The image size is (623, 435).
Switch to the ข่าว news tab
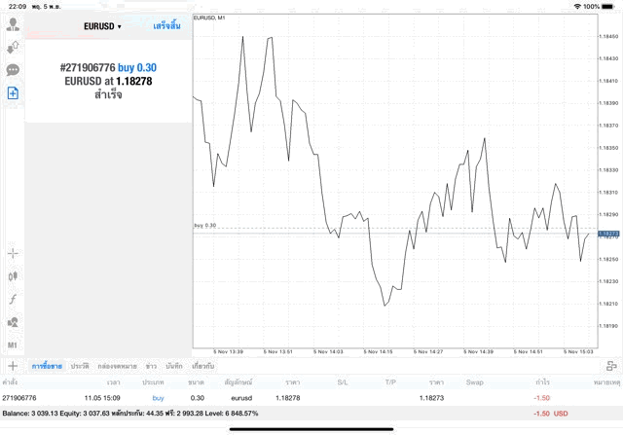tap(151, 366)
